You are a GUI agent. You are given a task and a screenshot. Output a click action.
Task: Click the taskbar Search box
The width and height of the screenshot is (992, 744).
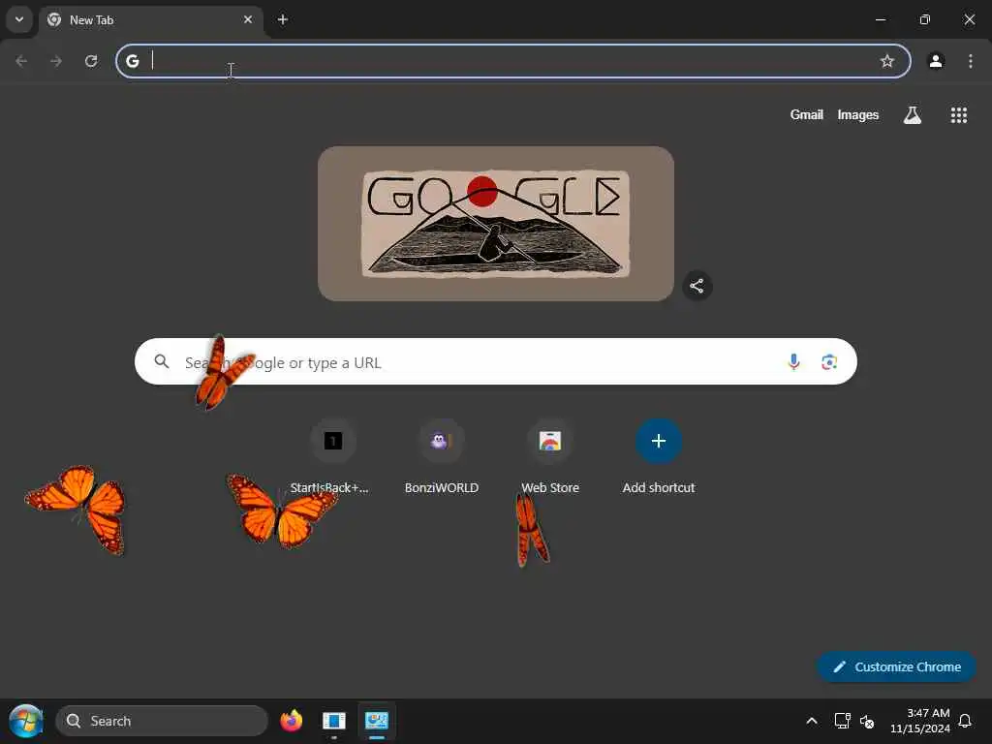(x=162, y=721)
